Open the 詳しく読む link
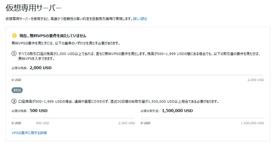 [x=140, y=19]
